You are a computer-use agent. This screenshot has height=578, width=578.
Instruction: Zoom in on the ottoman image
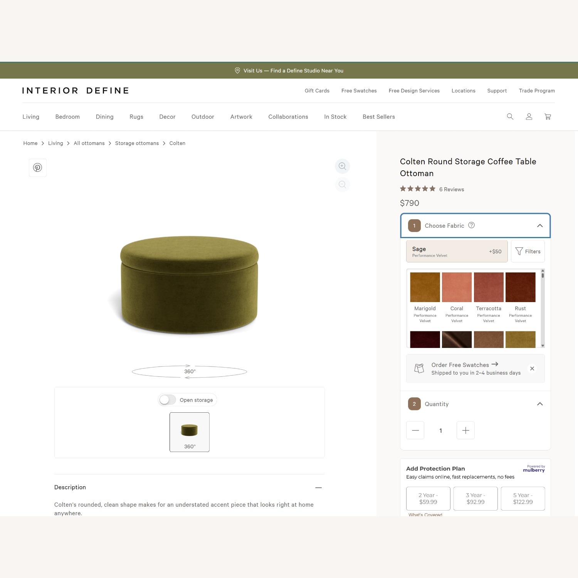[342, 166]
